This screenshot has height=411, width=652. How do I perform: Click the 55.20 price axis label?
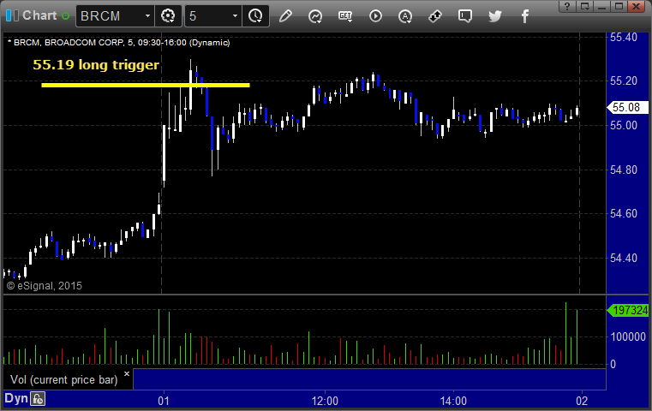click(624, 80)
